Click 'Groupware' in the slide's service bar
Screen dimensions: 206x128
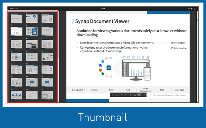click(77, 90)
